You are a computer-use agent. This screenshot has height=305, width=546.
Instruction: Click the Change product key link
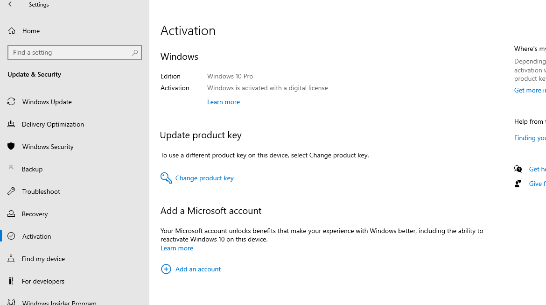pos(204,178)
